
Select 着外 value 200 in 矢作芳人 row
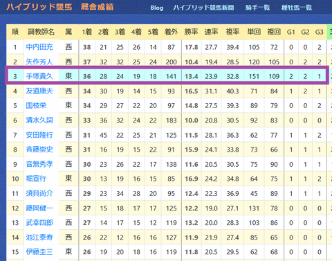pyautogui.click(x=171, y=62)
